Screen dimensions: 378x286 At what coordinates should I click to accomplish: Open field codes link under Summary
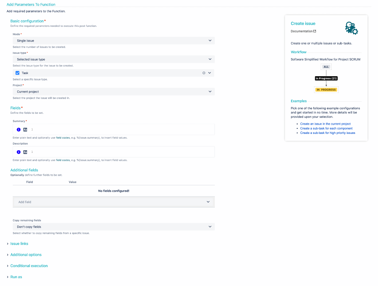coord(63,138)
